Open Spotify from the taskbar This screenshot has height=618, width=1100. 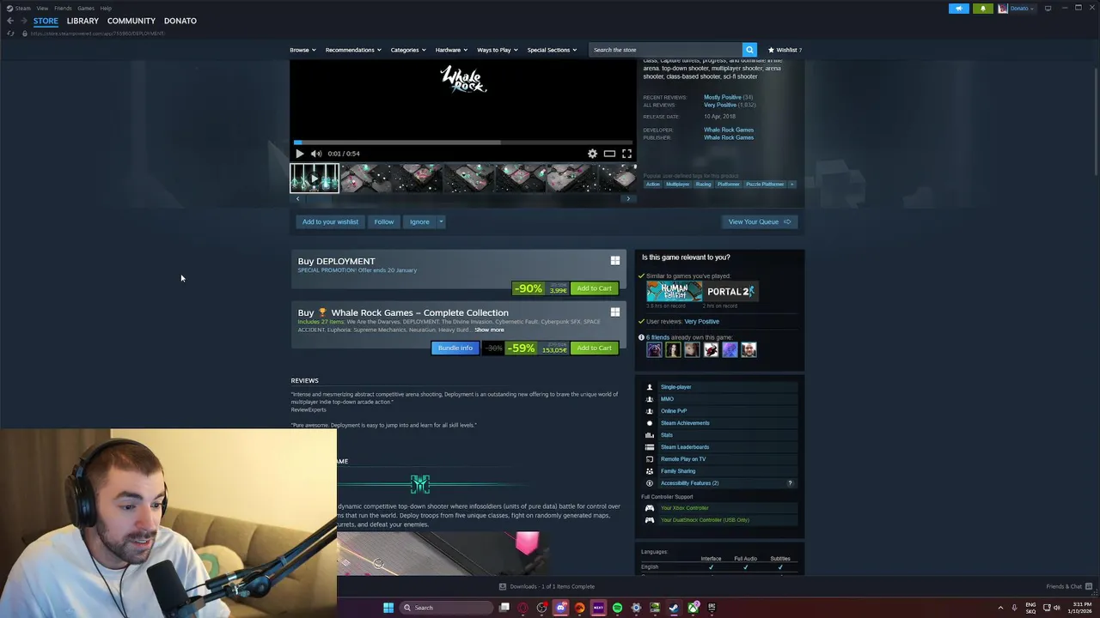tap(617, 608)
